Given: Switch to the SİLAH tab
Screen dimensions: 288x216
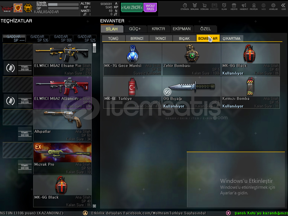Looking at the screenshot, I should [112, 29].
